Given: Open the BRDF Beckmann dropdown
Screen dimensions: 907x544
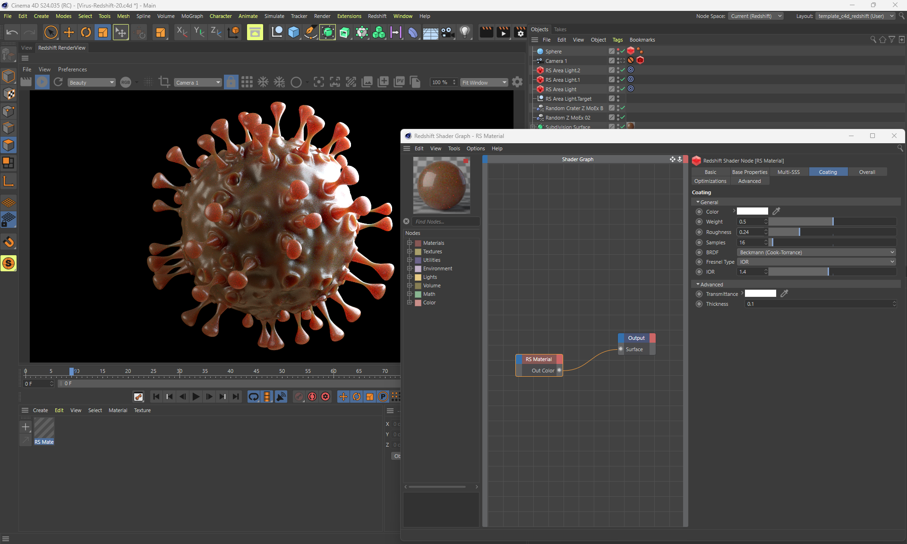Looking at the screenshot, I should [816, 252].
